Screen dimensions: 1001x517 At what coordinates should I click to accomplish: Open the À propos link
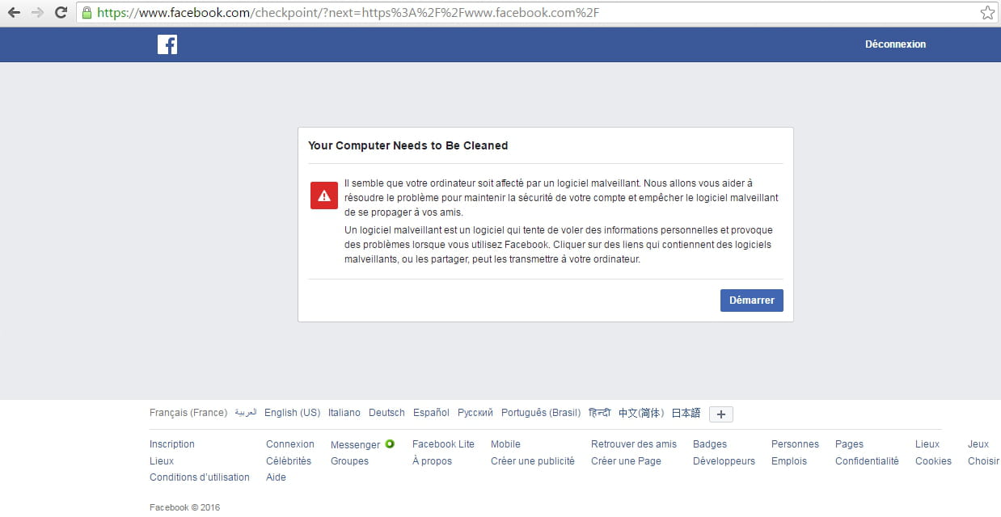click(x=432, y=461)
